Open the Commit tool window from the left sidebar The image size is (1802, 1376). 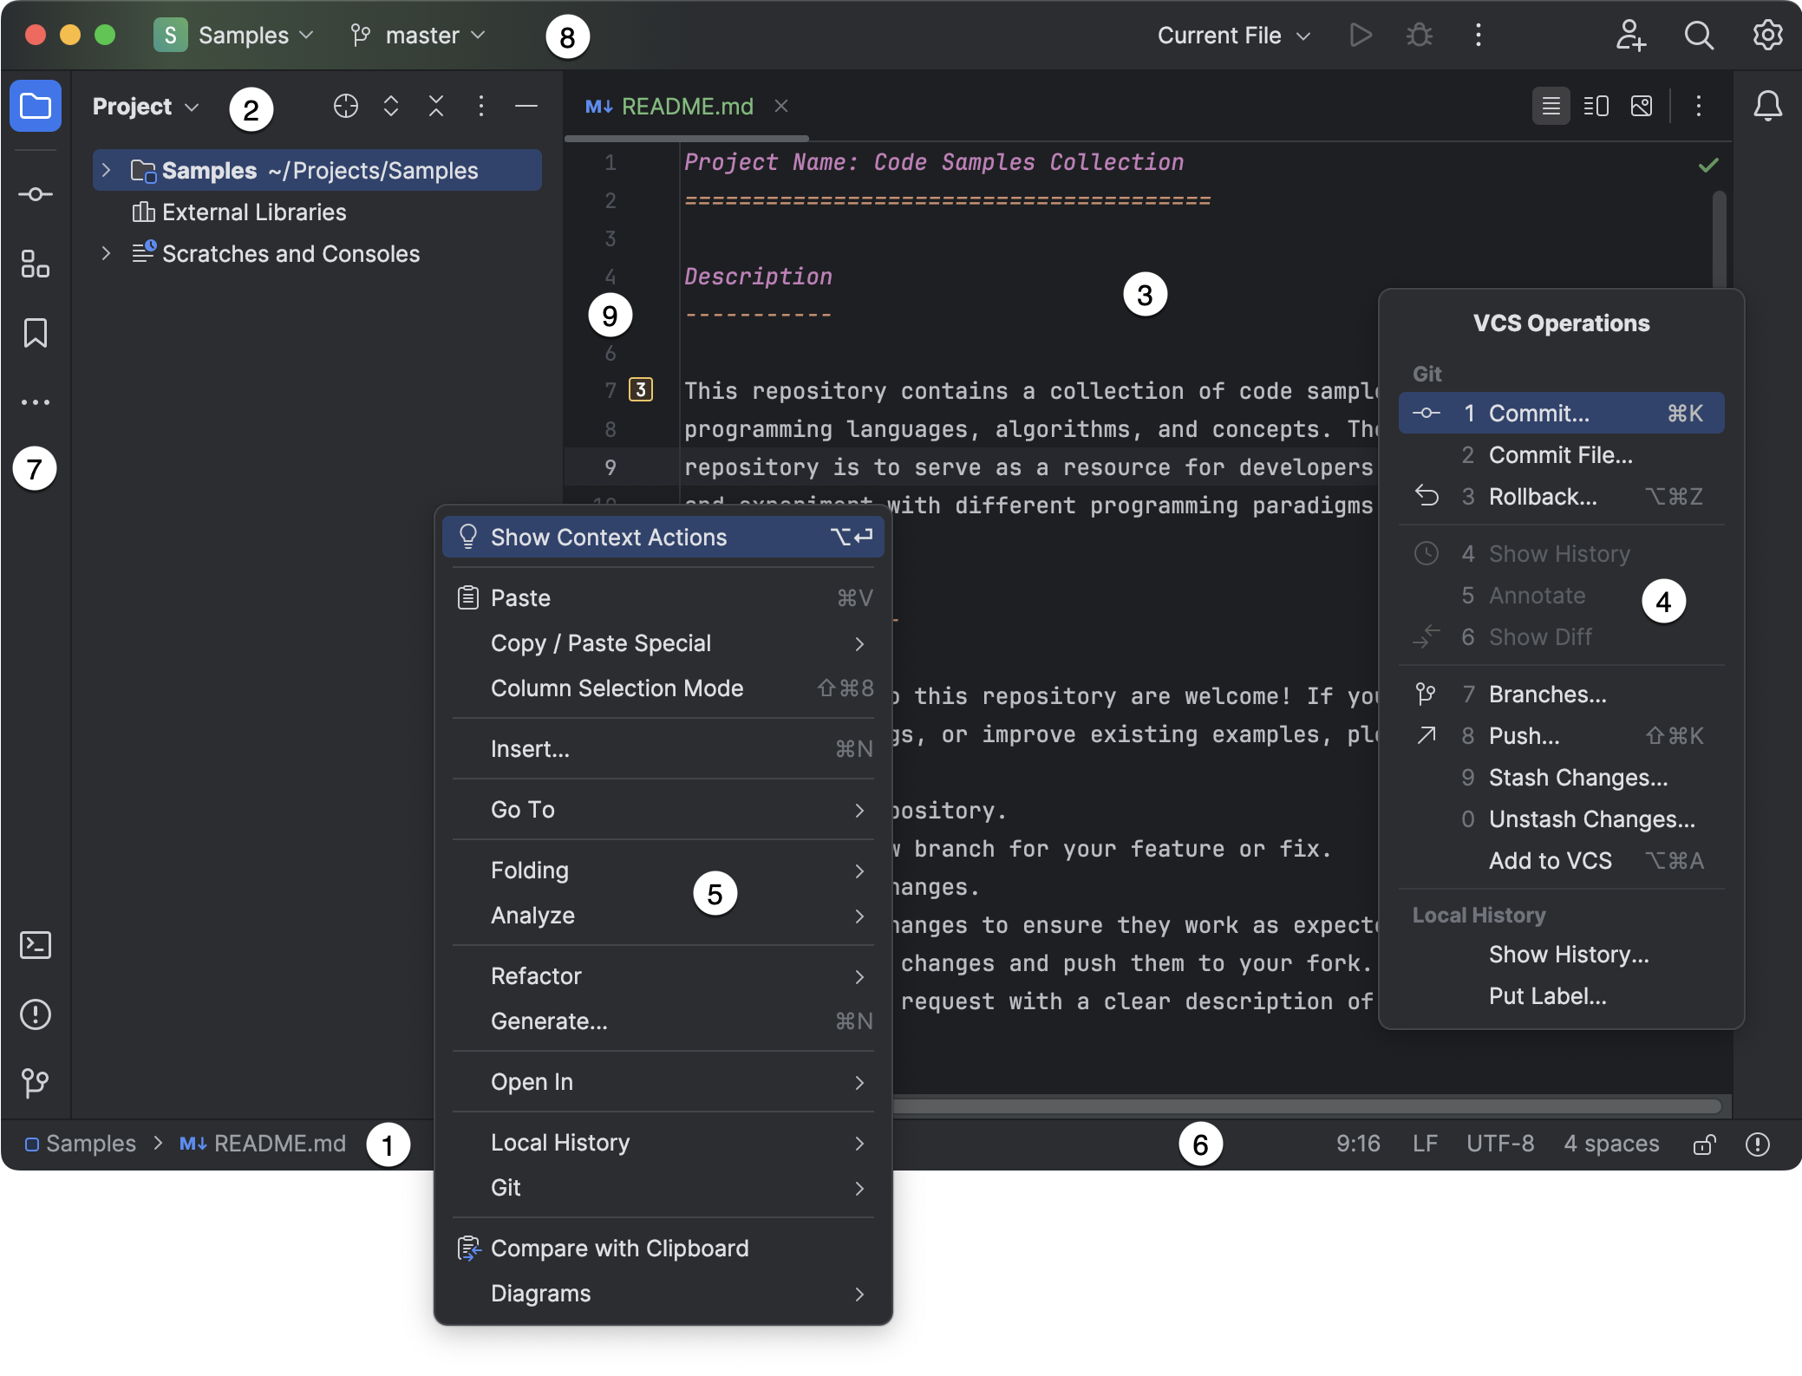click(36, 194)
